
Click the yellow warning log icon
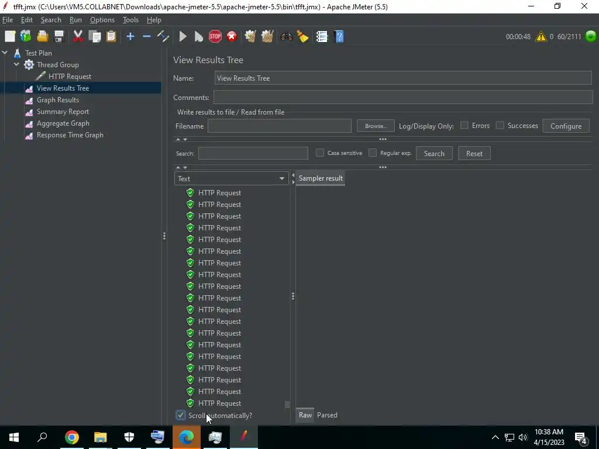pos(541,37)
